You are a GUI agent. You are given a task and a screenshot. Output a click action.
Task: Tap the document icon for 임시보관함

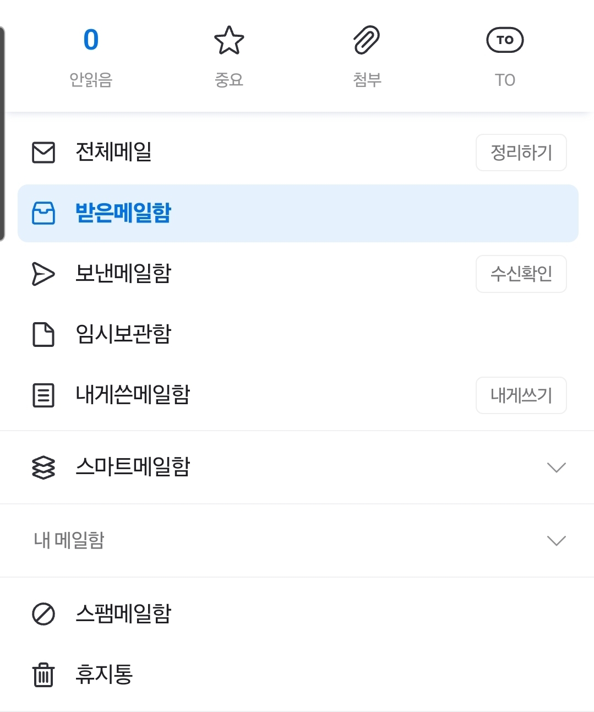[43, 334]
